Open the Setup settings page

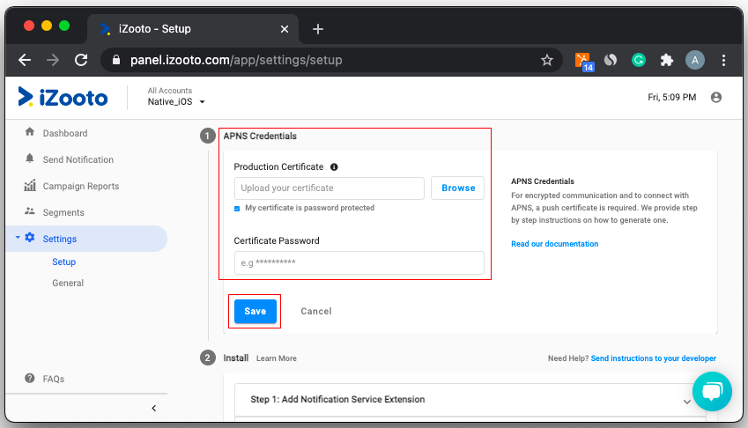(x=64, y=262)
